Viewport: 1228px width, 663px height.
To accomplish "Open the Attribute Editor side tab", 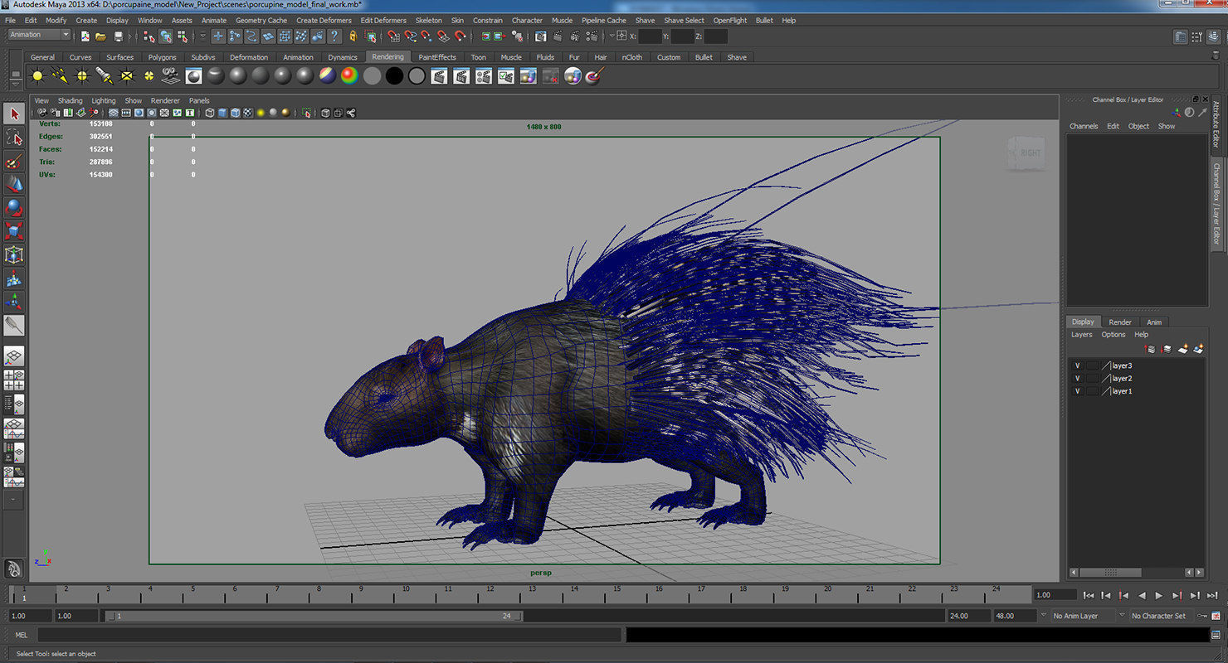I will pos(1216,125).
